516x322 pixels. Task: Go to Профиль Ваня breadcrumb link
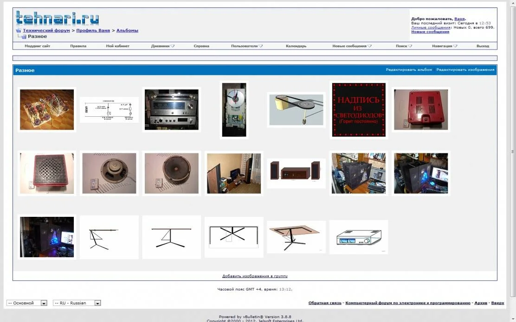point(93,31)
